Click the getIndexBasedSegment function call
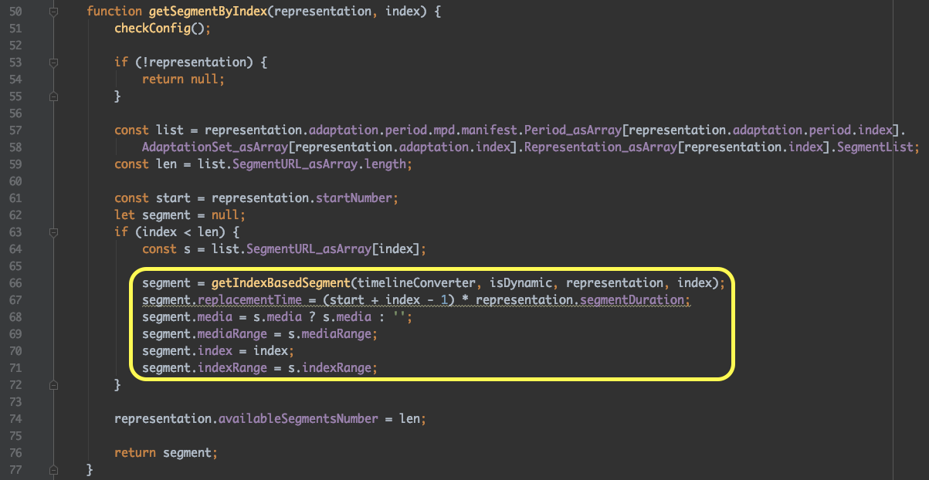 pos(280,283)
